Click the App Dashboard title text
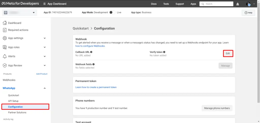The width and height of the screenshot is (260, 123). (57, 4)
